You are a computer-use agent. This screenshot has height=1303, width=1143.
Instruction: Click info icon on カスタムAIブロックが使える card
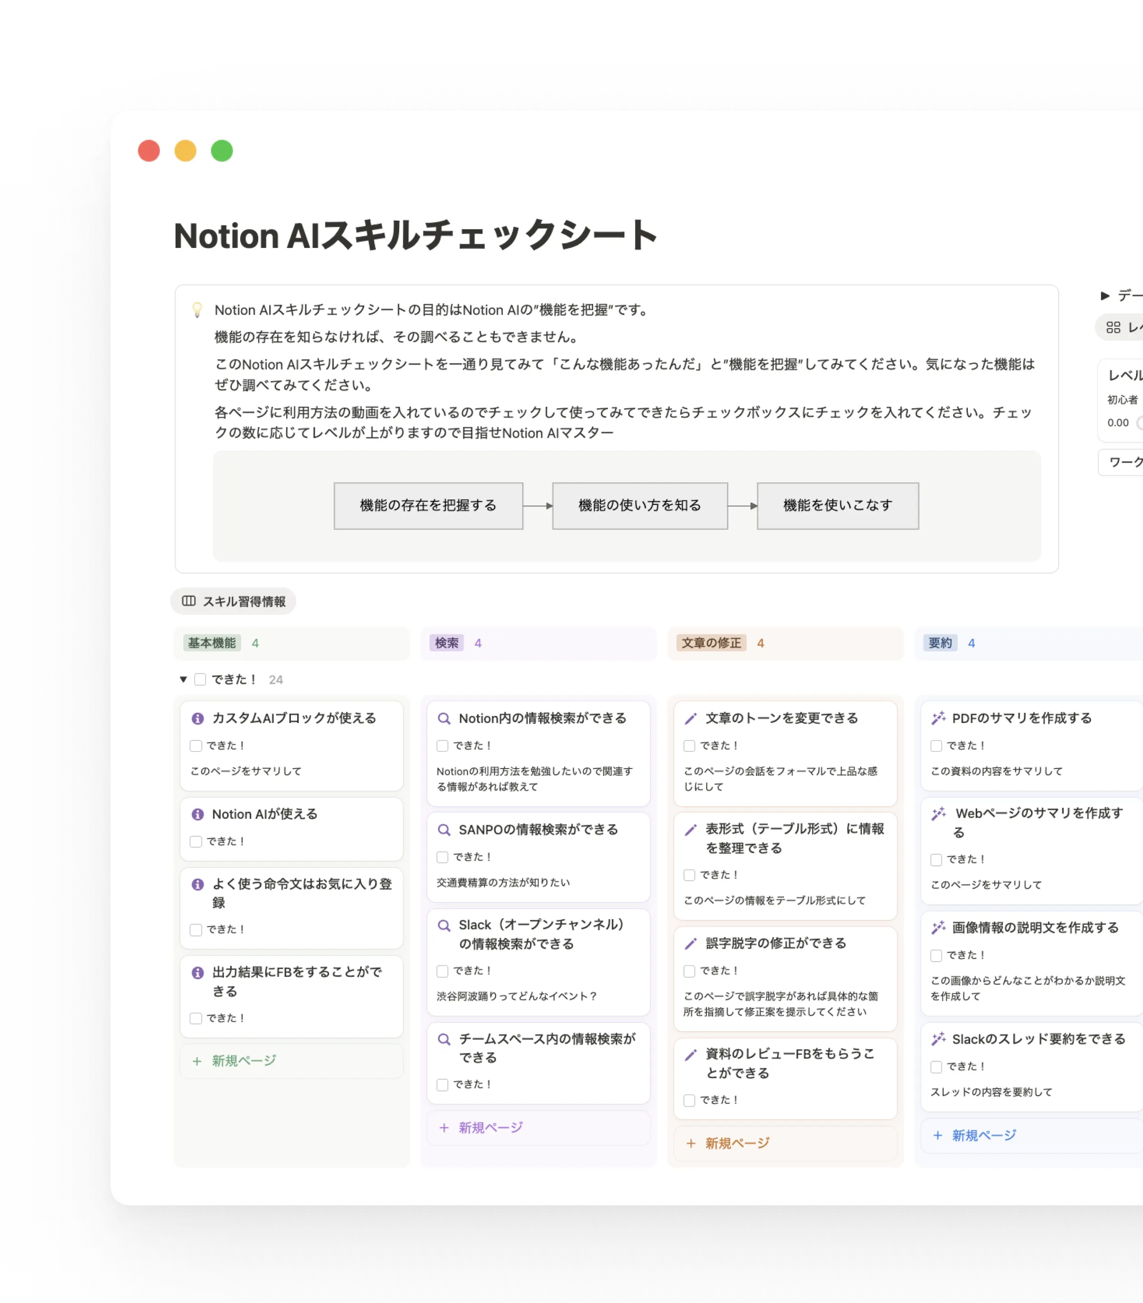tap(198, 718)
